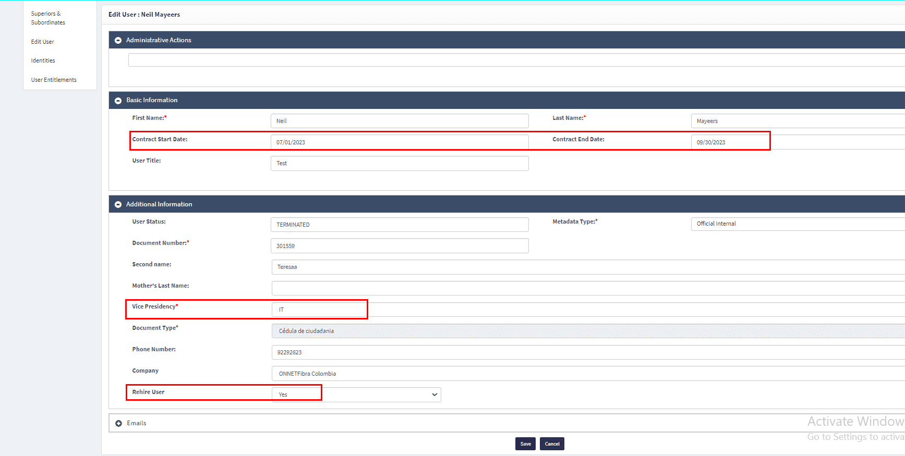Open the Rehire User dropdown
Image resolution: width=905 pixels, height=456 pixels.
(356, 395)
